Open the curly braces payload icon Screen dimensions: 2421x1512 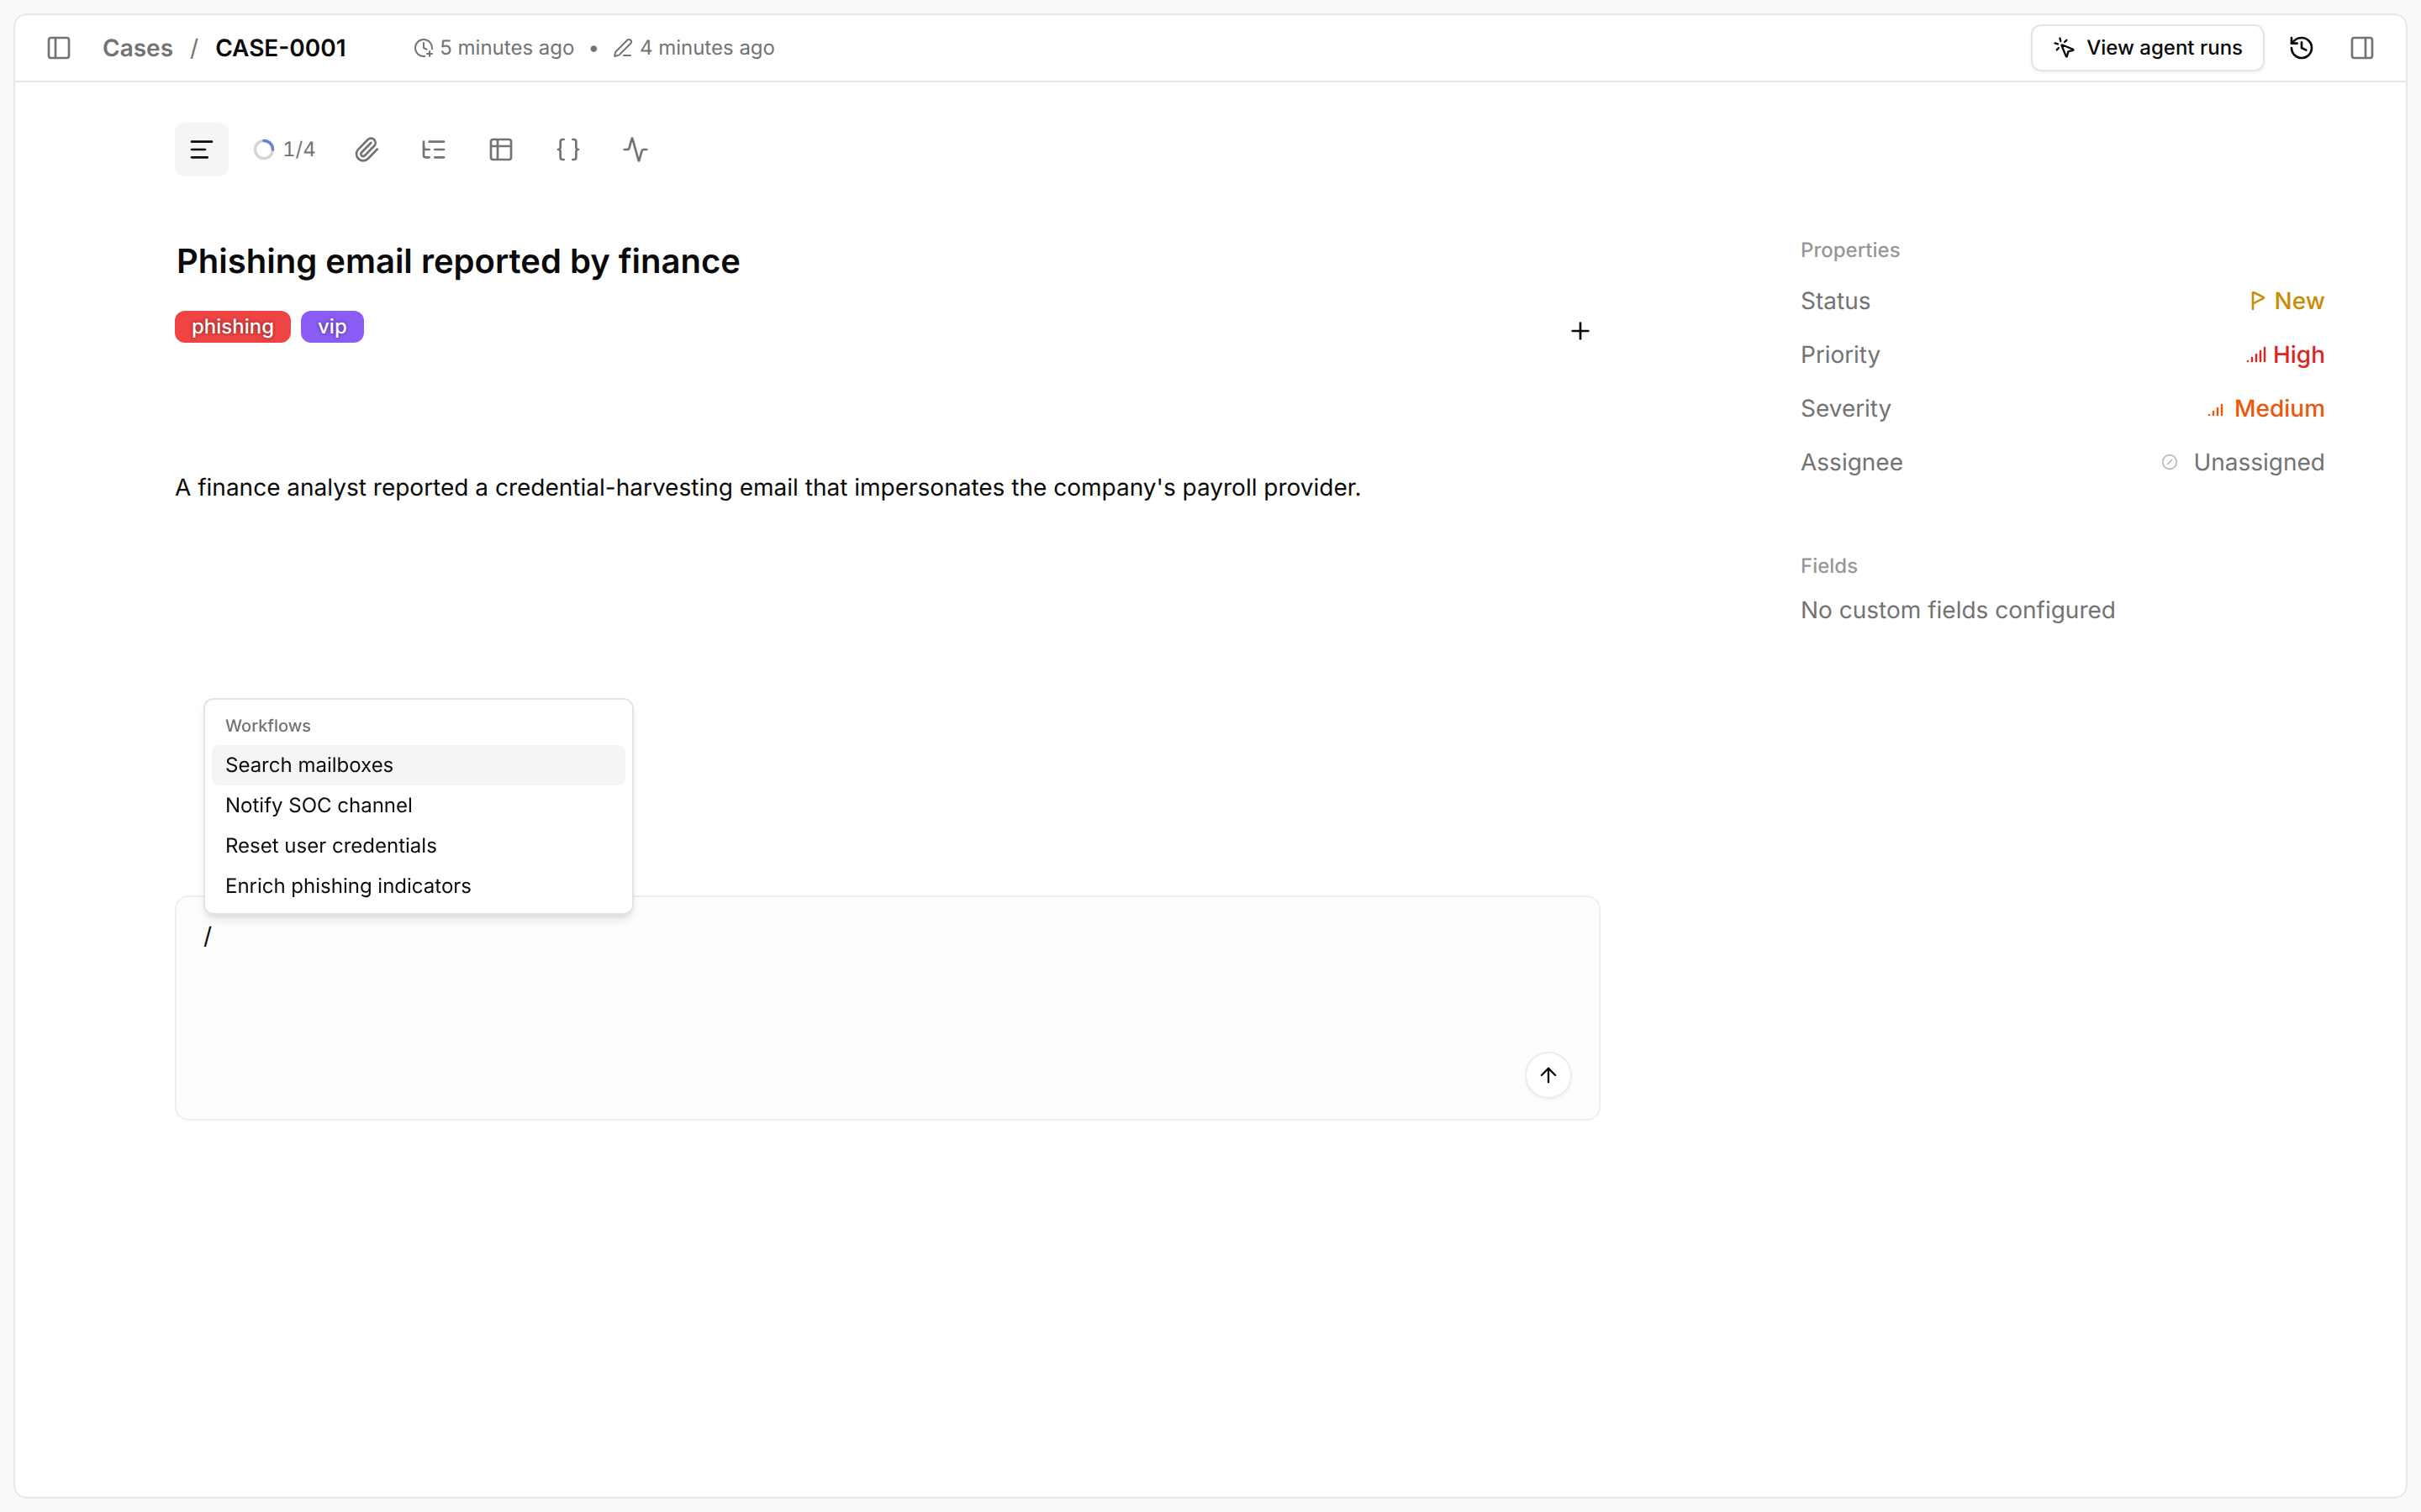coord(568,150)
